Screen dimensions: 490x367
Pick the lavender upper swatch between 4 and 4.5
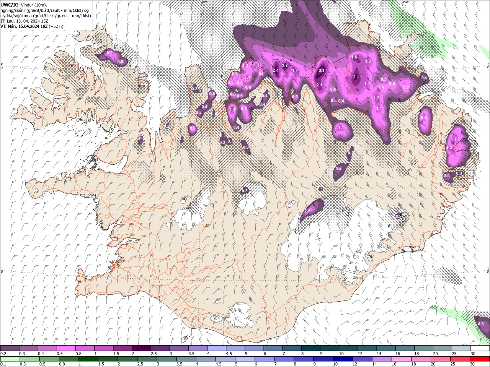(x=217, y=348)
